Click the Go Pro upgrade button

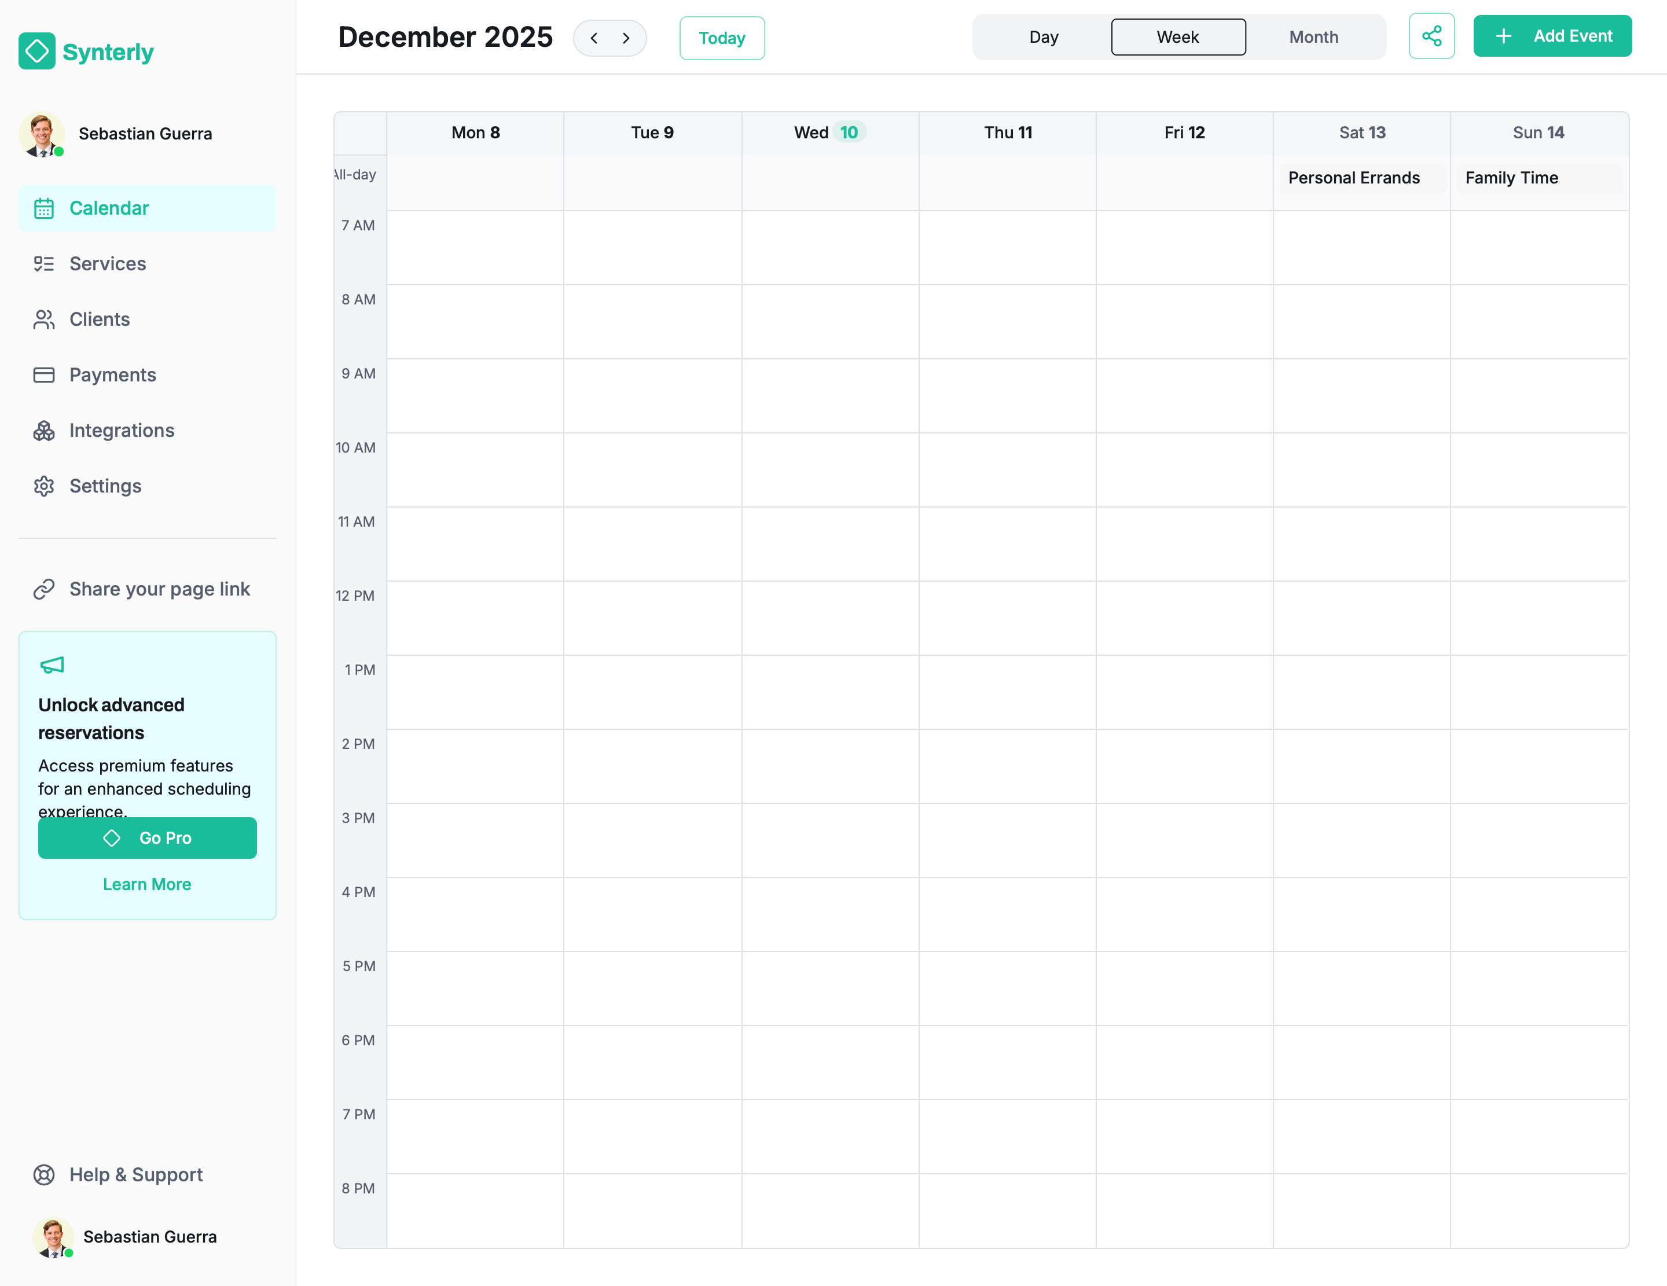(148, 838)
